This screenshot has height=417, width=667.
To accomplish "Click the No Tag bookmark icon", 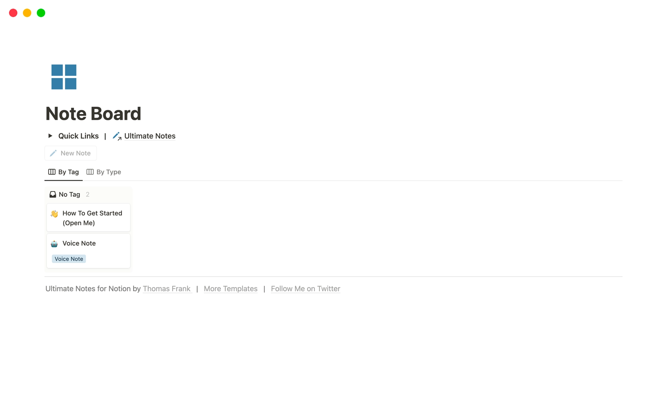I will 53,194.
